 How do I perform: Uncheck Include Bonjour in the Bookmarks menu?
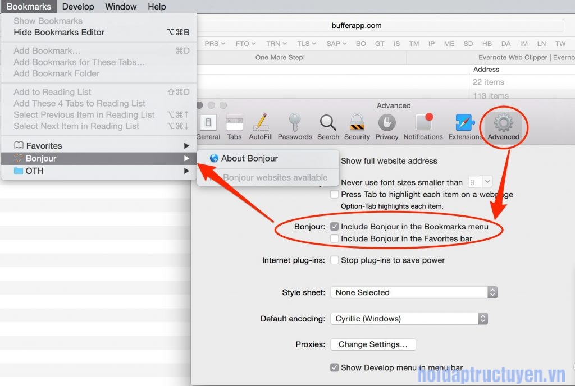pos(335,227)
